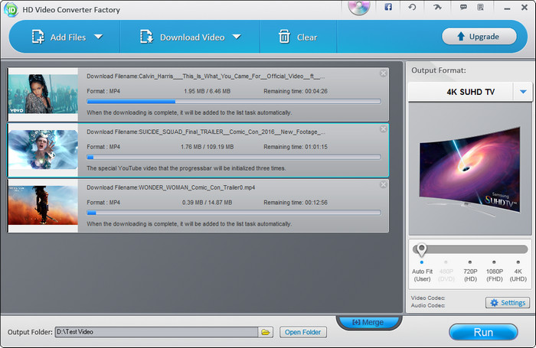This screenshot has width=536, height=348.
Task: Expand the Add Files dropdown arrow
Action: tap(99, 37)
